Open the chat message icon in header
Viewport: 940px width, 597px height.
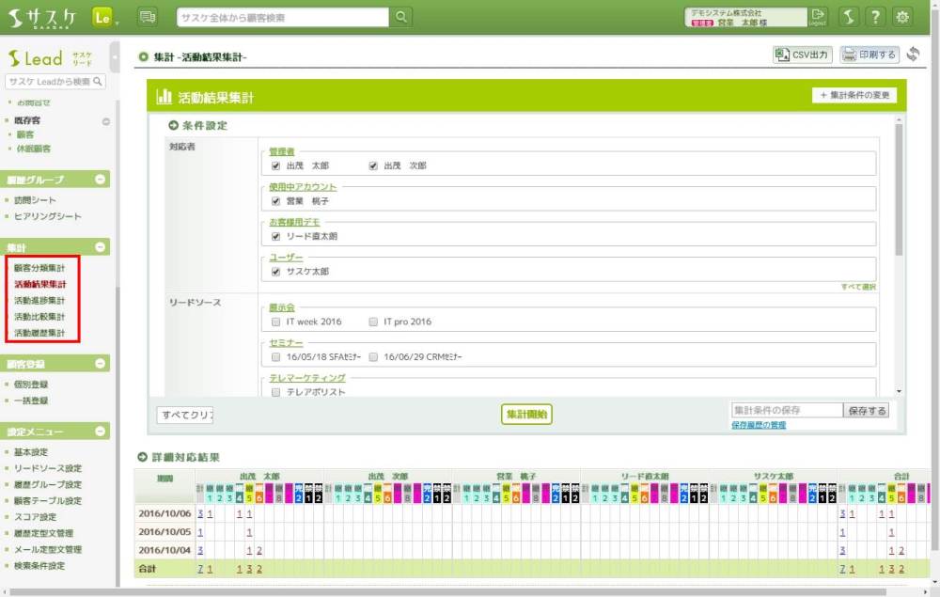click(x=148, y=17)
